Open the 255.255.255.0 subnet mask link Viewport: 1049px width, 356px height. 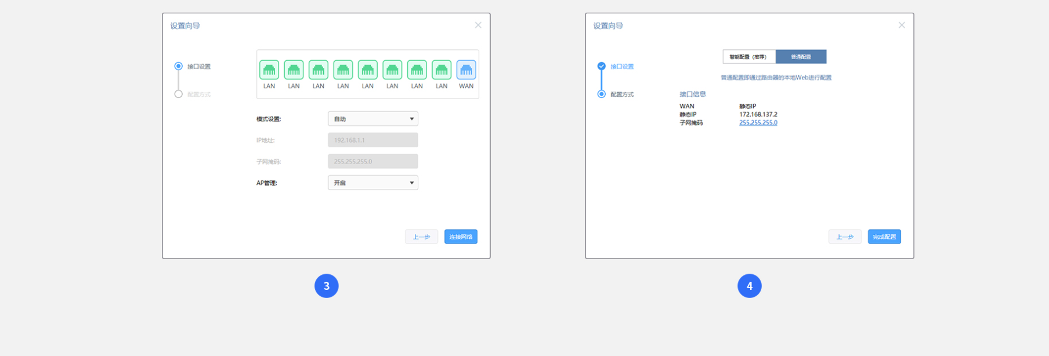758,123
